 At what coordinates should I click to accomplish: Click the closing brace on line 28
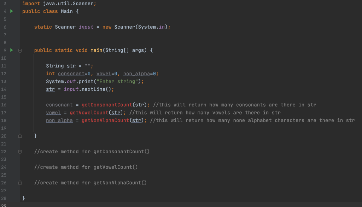pyautogui.click(x=23, y=198)
